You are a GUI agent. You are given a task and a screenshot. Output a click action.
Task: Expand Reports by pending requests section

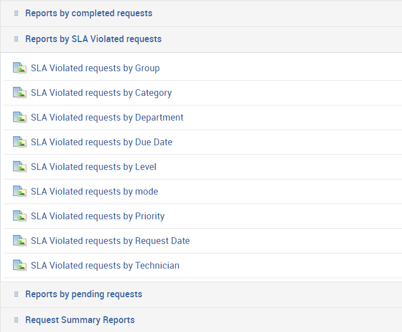[84, 294]
